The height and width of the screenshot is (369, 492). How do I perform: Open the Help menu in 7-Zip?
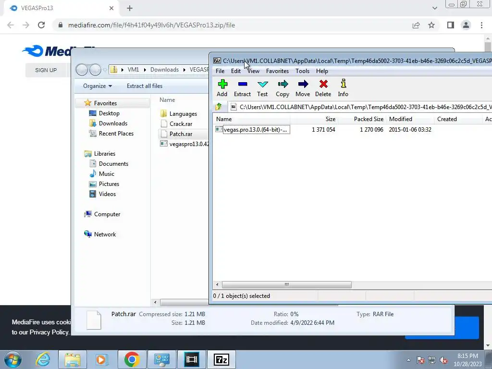[322, 71]
